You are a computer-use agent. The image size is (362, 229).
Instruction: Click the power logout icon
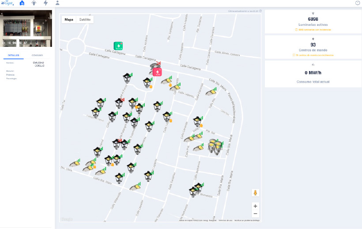tap(357, 3)
